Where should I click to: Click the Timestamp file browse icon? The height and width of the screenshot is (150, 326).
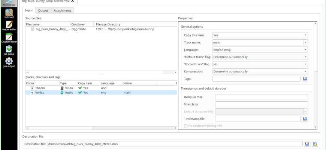305,119
